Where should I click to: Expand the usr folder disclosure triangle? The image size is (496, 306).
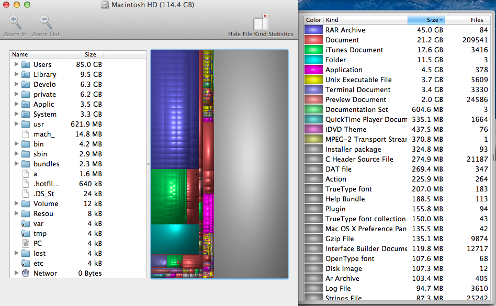(16, 124)
